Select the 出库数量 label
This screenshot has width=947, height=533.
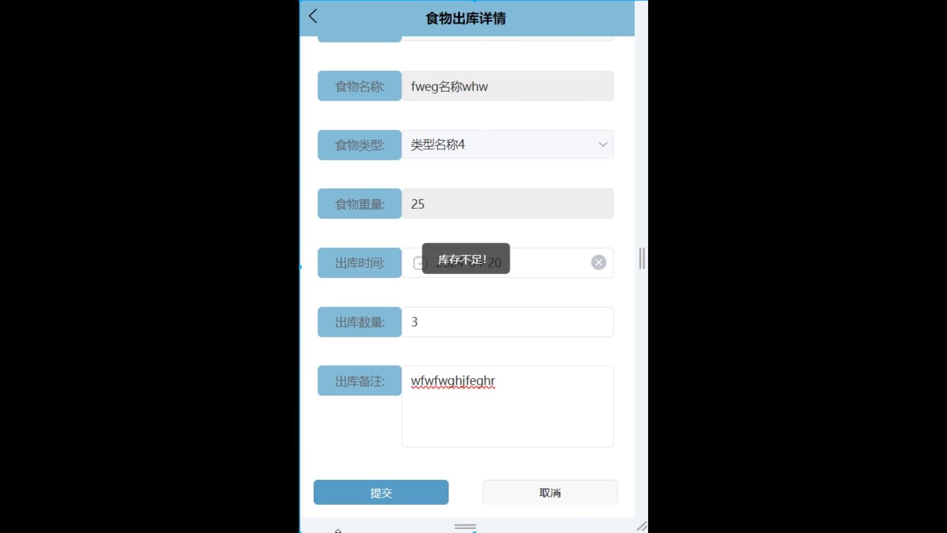(360, 322)
